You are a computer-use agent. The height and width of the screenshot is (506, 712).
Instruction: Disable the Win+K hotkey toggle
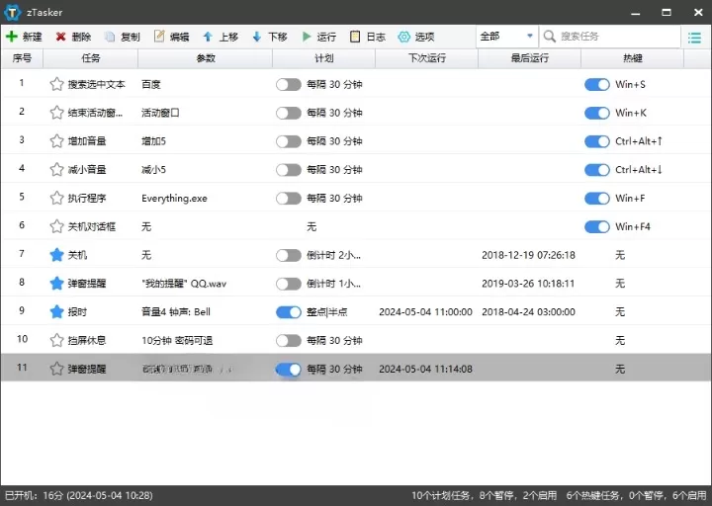coord(597,113)
